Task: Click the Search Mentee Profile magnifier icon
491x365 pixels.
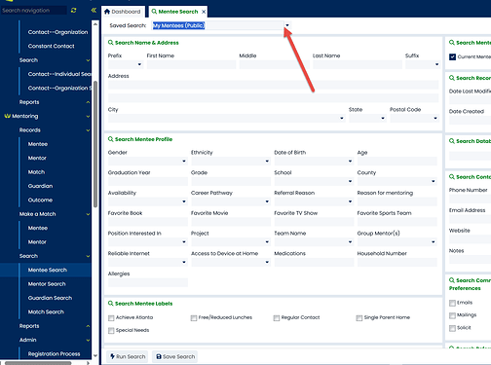Action: tap(111, 139)
